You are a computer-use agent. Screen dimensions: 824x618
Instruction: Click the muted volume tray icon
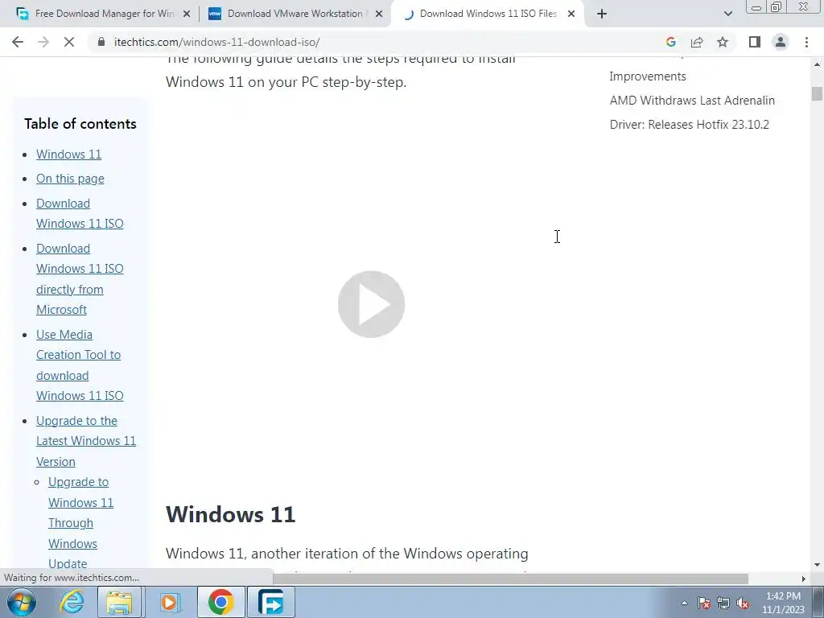[x=743, y=604]
